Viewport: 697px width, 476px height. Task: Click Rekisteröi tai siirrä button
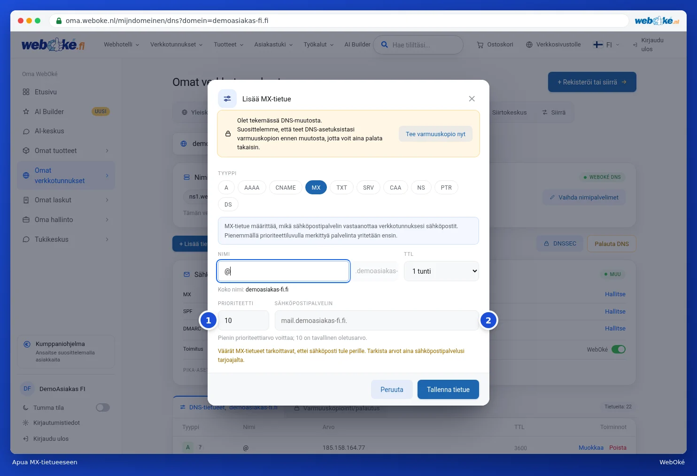592,82
